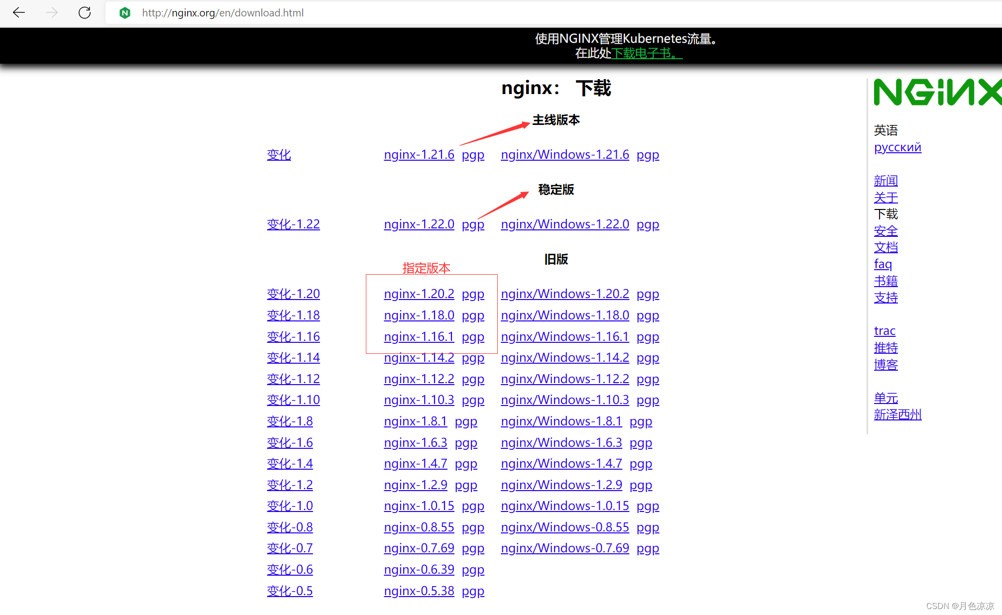Open the 博客 blog link
The width and height of the screenshot is (1002, 615).
pyautogui.click(x=886, y=365)
